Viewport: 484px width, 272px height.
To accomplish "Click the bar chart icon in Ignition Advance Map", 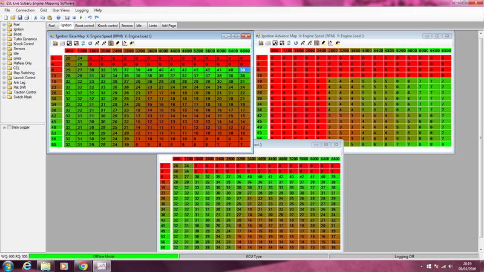I will point(261,43).
